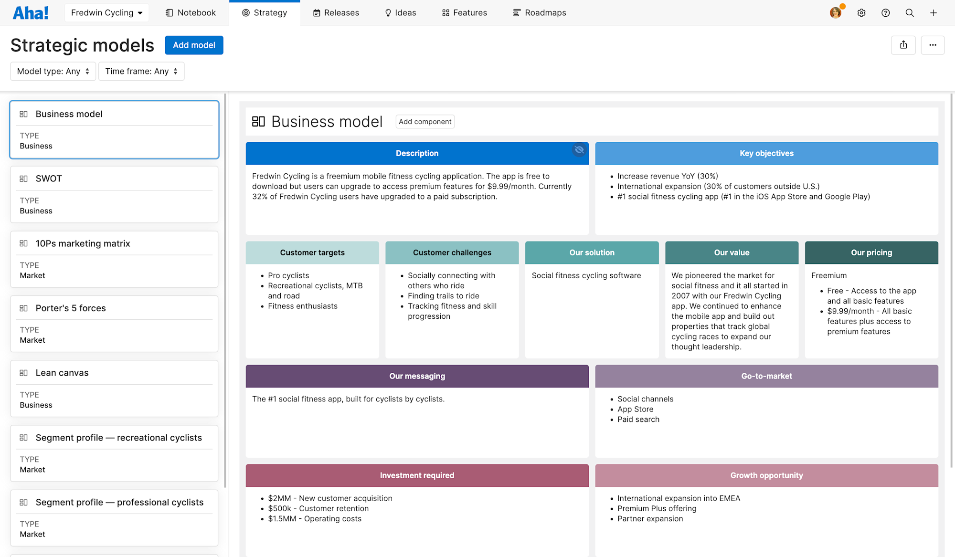Click the Add component button
The width and height of the screenshot is (955, 557).
point(424,122)
